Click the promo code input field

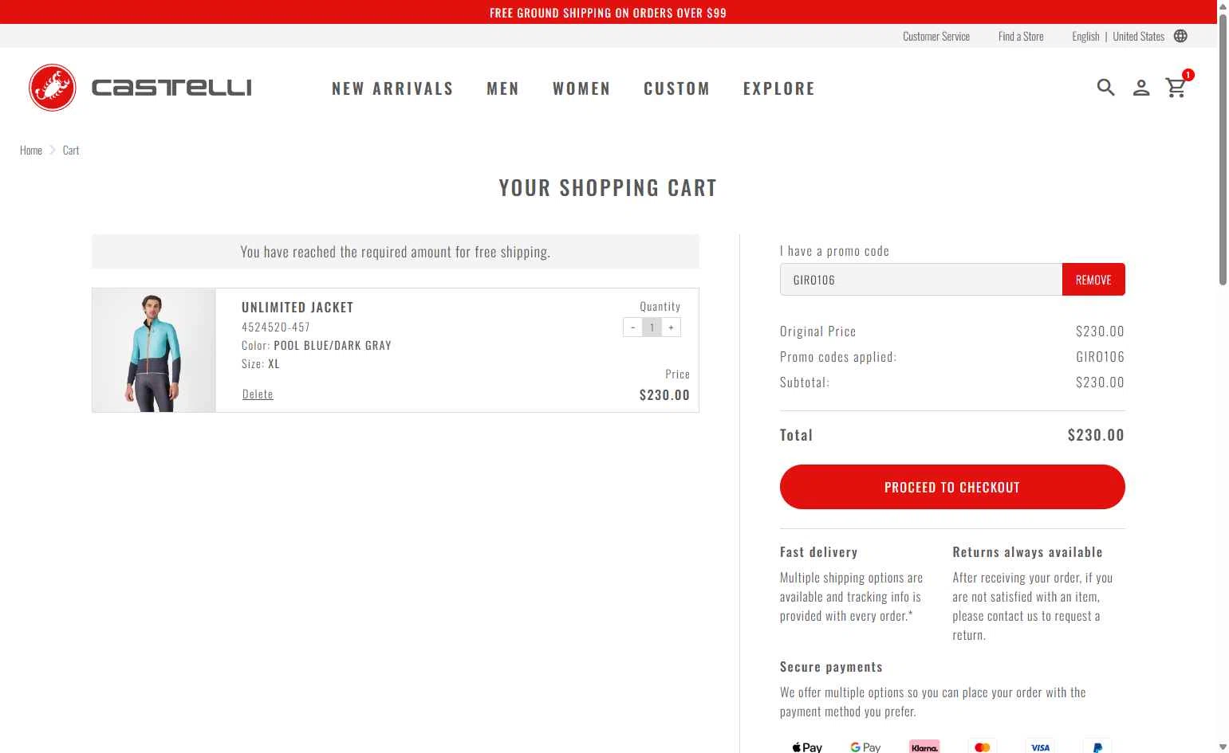(921, 280)
